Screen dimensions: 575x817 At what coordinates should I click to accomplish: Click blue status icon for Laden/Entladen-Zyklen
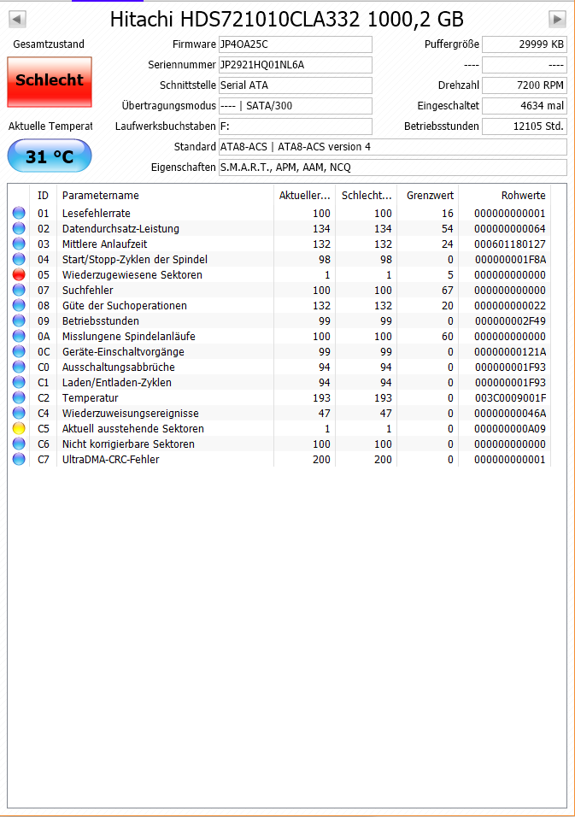tap(19, 383)
